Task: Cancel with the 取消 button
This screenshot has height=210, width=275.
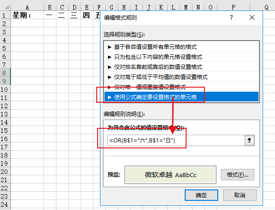Action: click(x=240, y=195)
